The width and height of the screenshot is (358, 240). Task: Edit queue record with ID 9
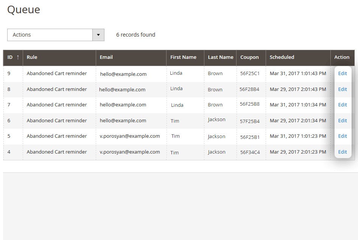[x=342, y=73]
